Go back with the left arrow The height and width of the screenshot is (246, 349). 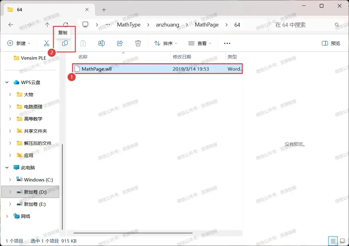(x=11, y=25)
